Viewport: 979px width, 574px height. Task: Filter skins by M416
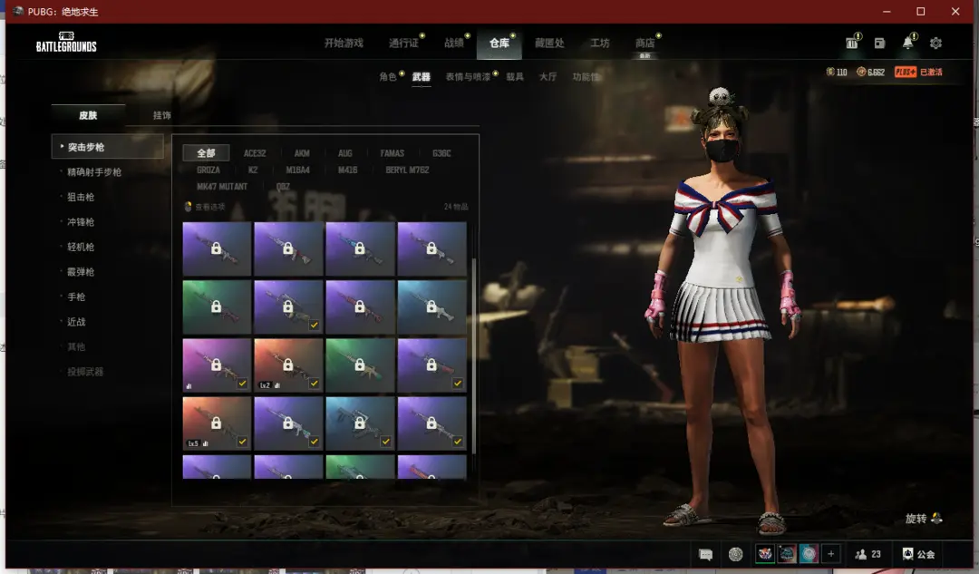point(348,170)
